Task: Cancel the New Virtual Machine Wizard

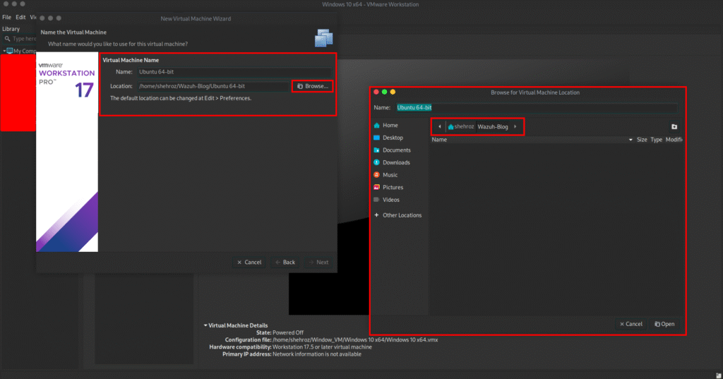Action: [x=249, y=263]
